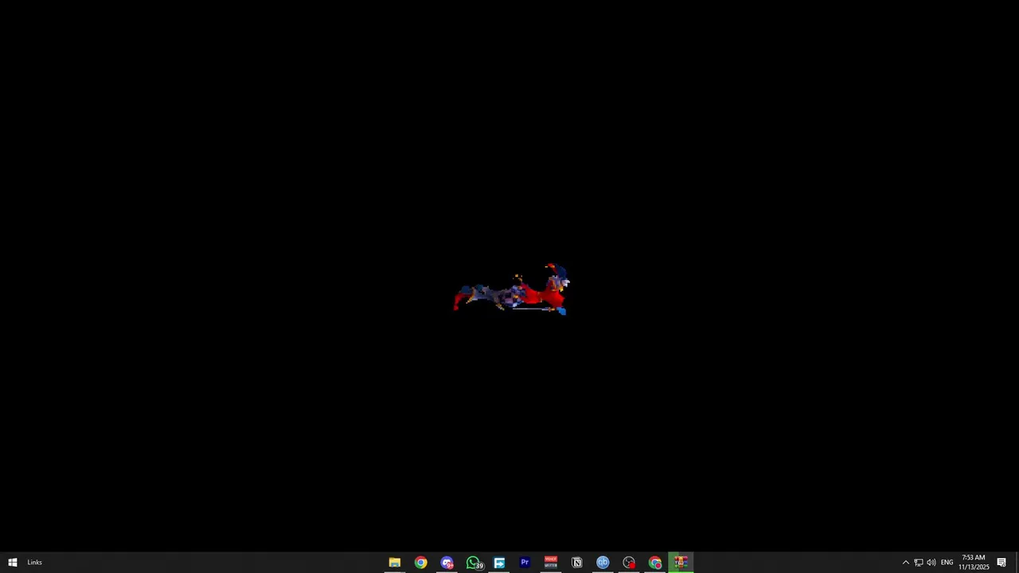1019x573 pixels.
Task: Open Notion from the taskbar
Action: (x=577, y=563)
